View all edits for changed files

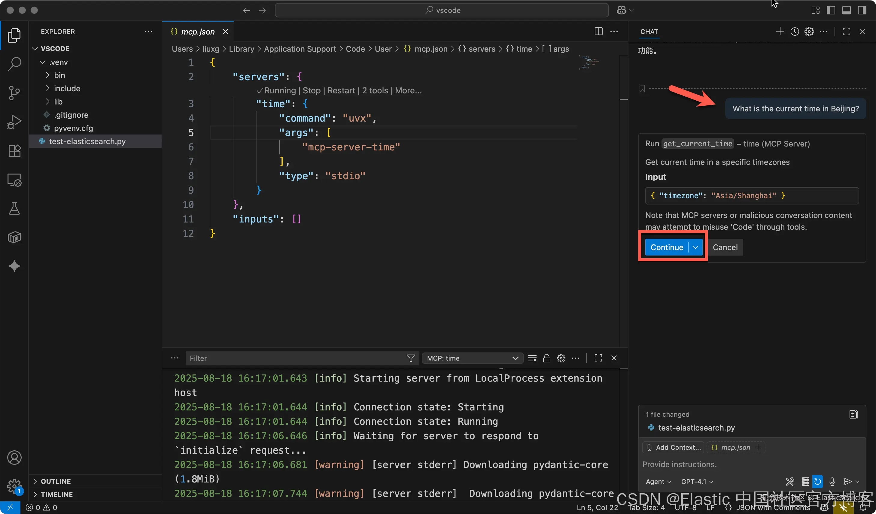(x=853, y=414)
